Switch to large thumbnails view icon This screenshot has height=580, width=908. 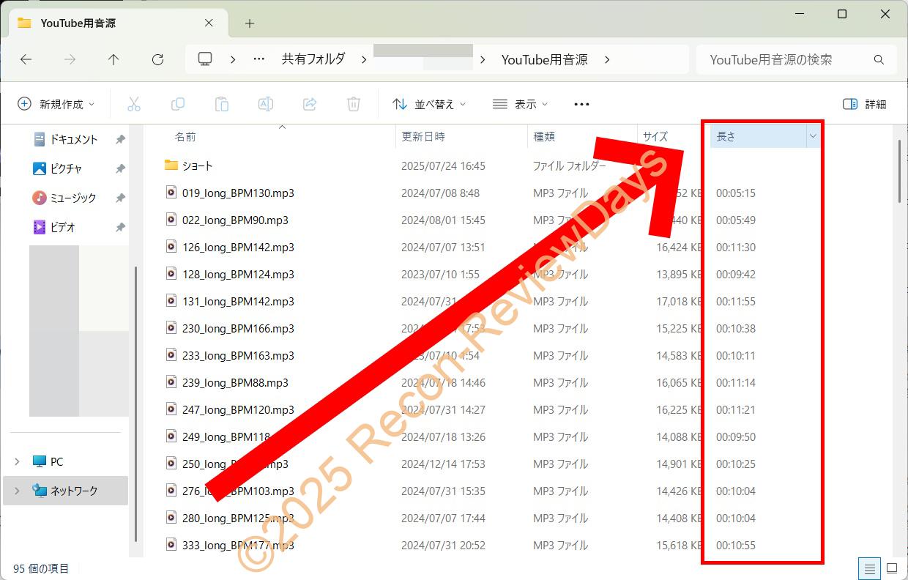click(891, 568)
